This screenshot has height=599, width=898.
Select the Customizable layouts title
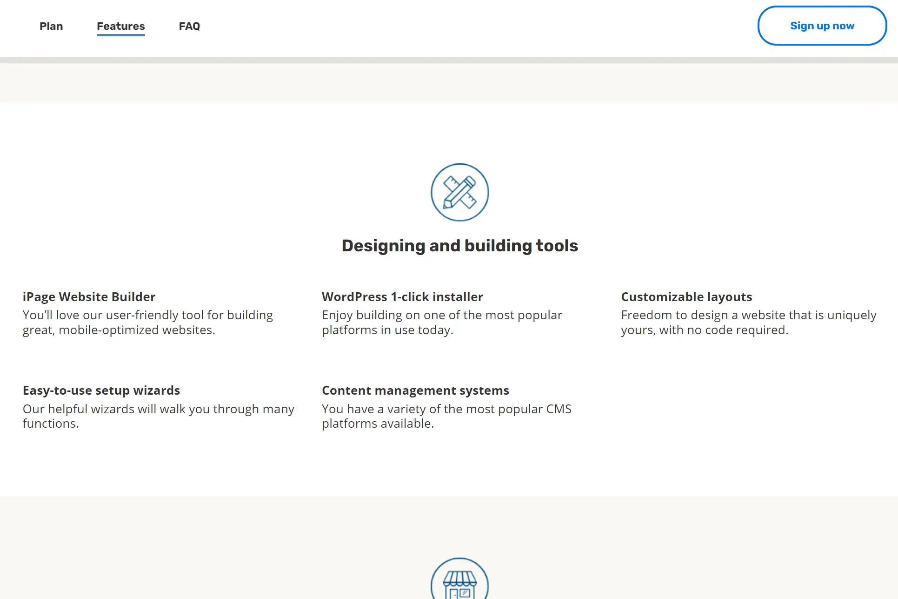click(x=686, y=297)
